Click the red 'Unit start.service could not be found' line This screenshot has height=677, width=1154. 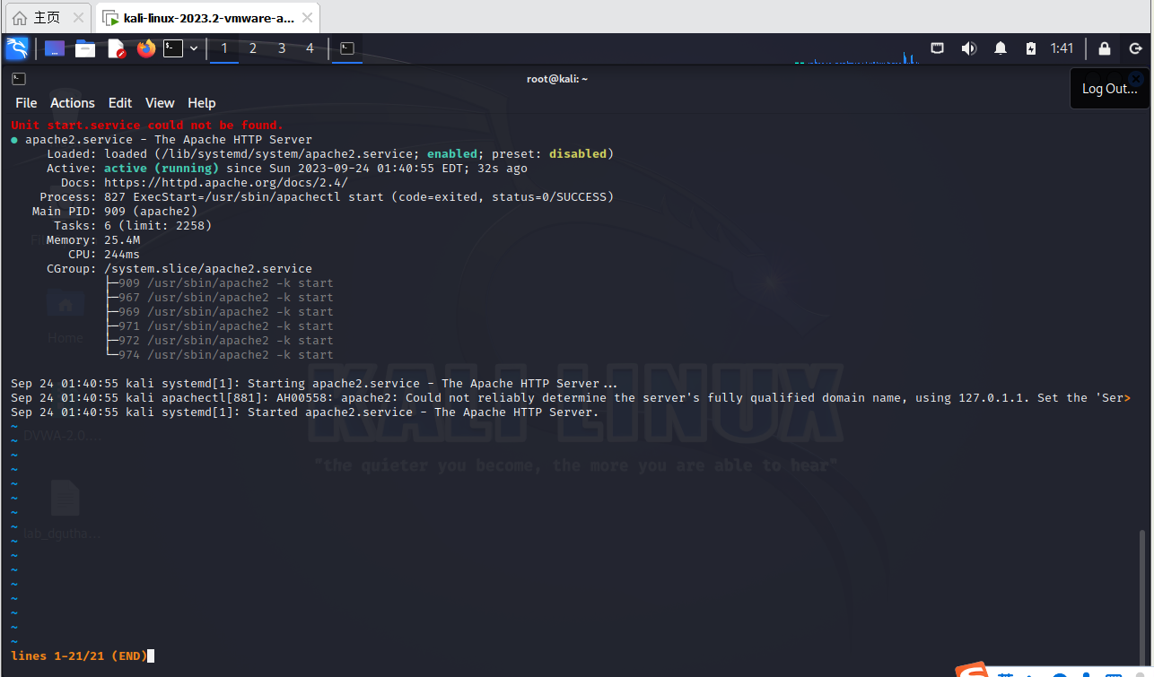147,125
